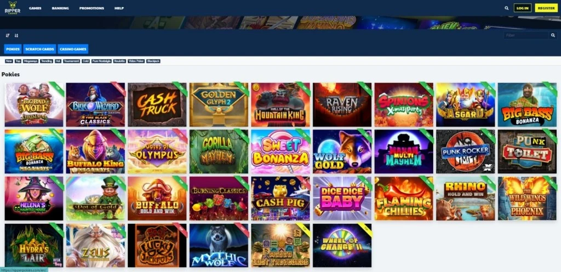Open the Cash Truck game thumbnail

pyautogui.click(x=157, y=105)
